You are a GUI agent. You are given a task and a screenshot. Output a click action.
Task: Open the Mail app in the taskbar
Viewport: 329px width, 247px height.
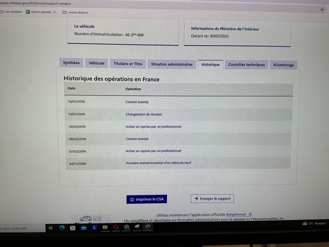[x=83, y=228]
